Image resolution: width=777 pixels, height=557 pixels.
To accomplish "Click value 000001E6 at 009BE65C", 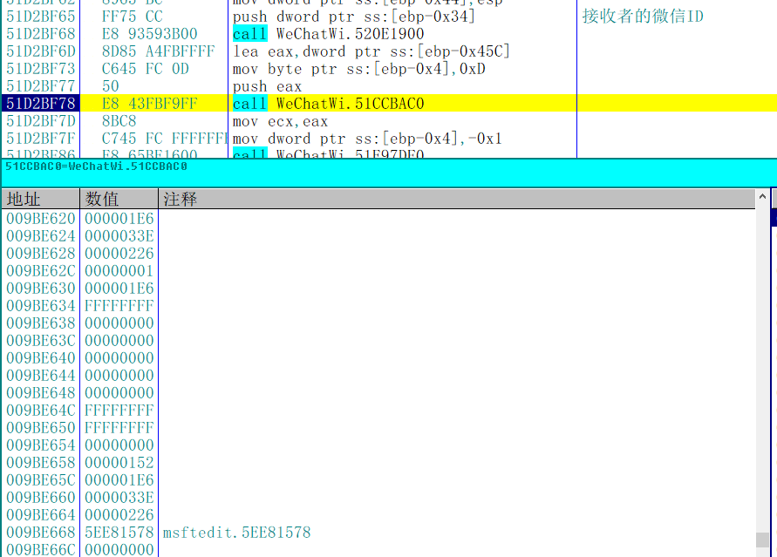I will coord(119,479).
